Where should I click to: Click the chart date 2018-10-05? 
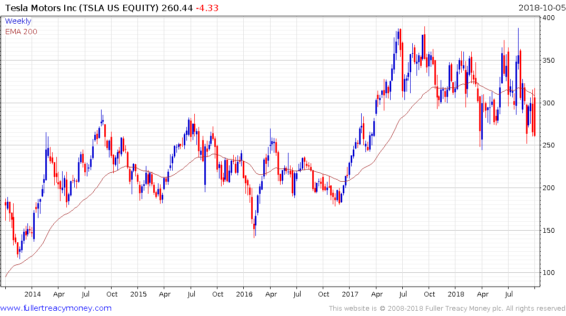coord(542,8)
